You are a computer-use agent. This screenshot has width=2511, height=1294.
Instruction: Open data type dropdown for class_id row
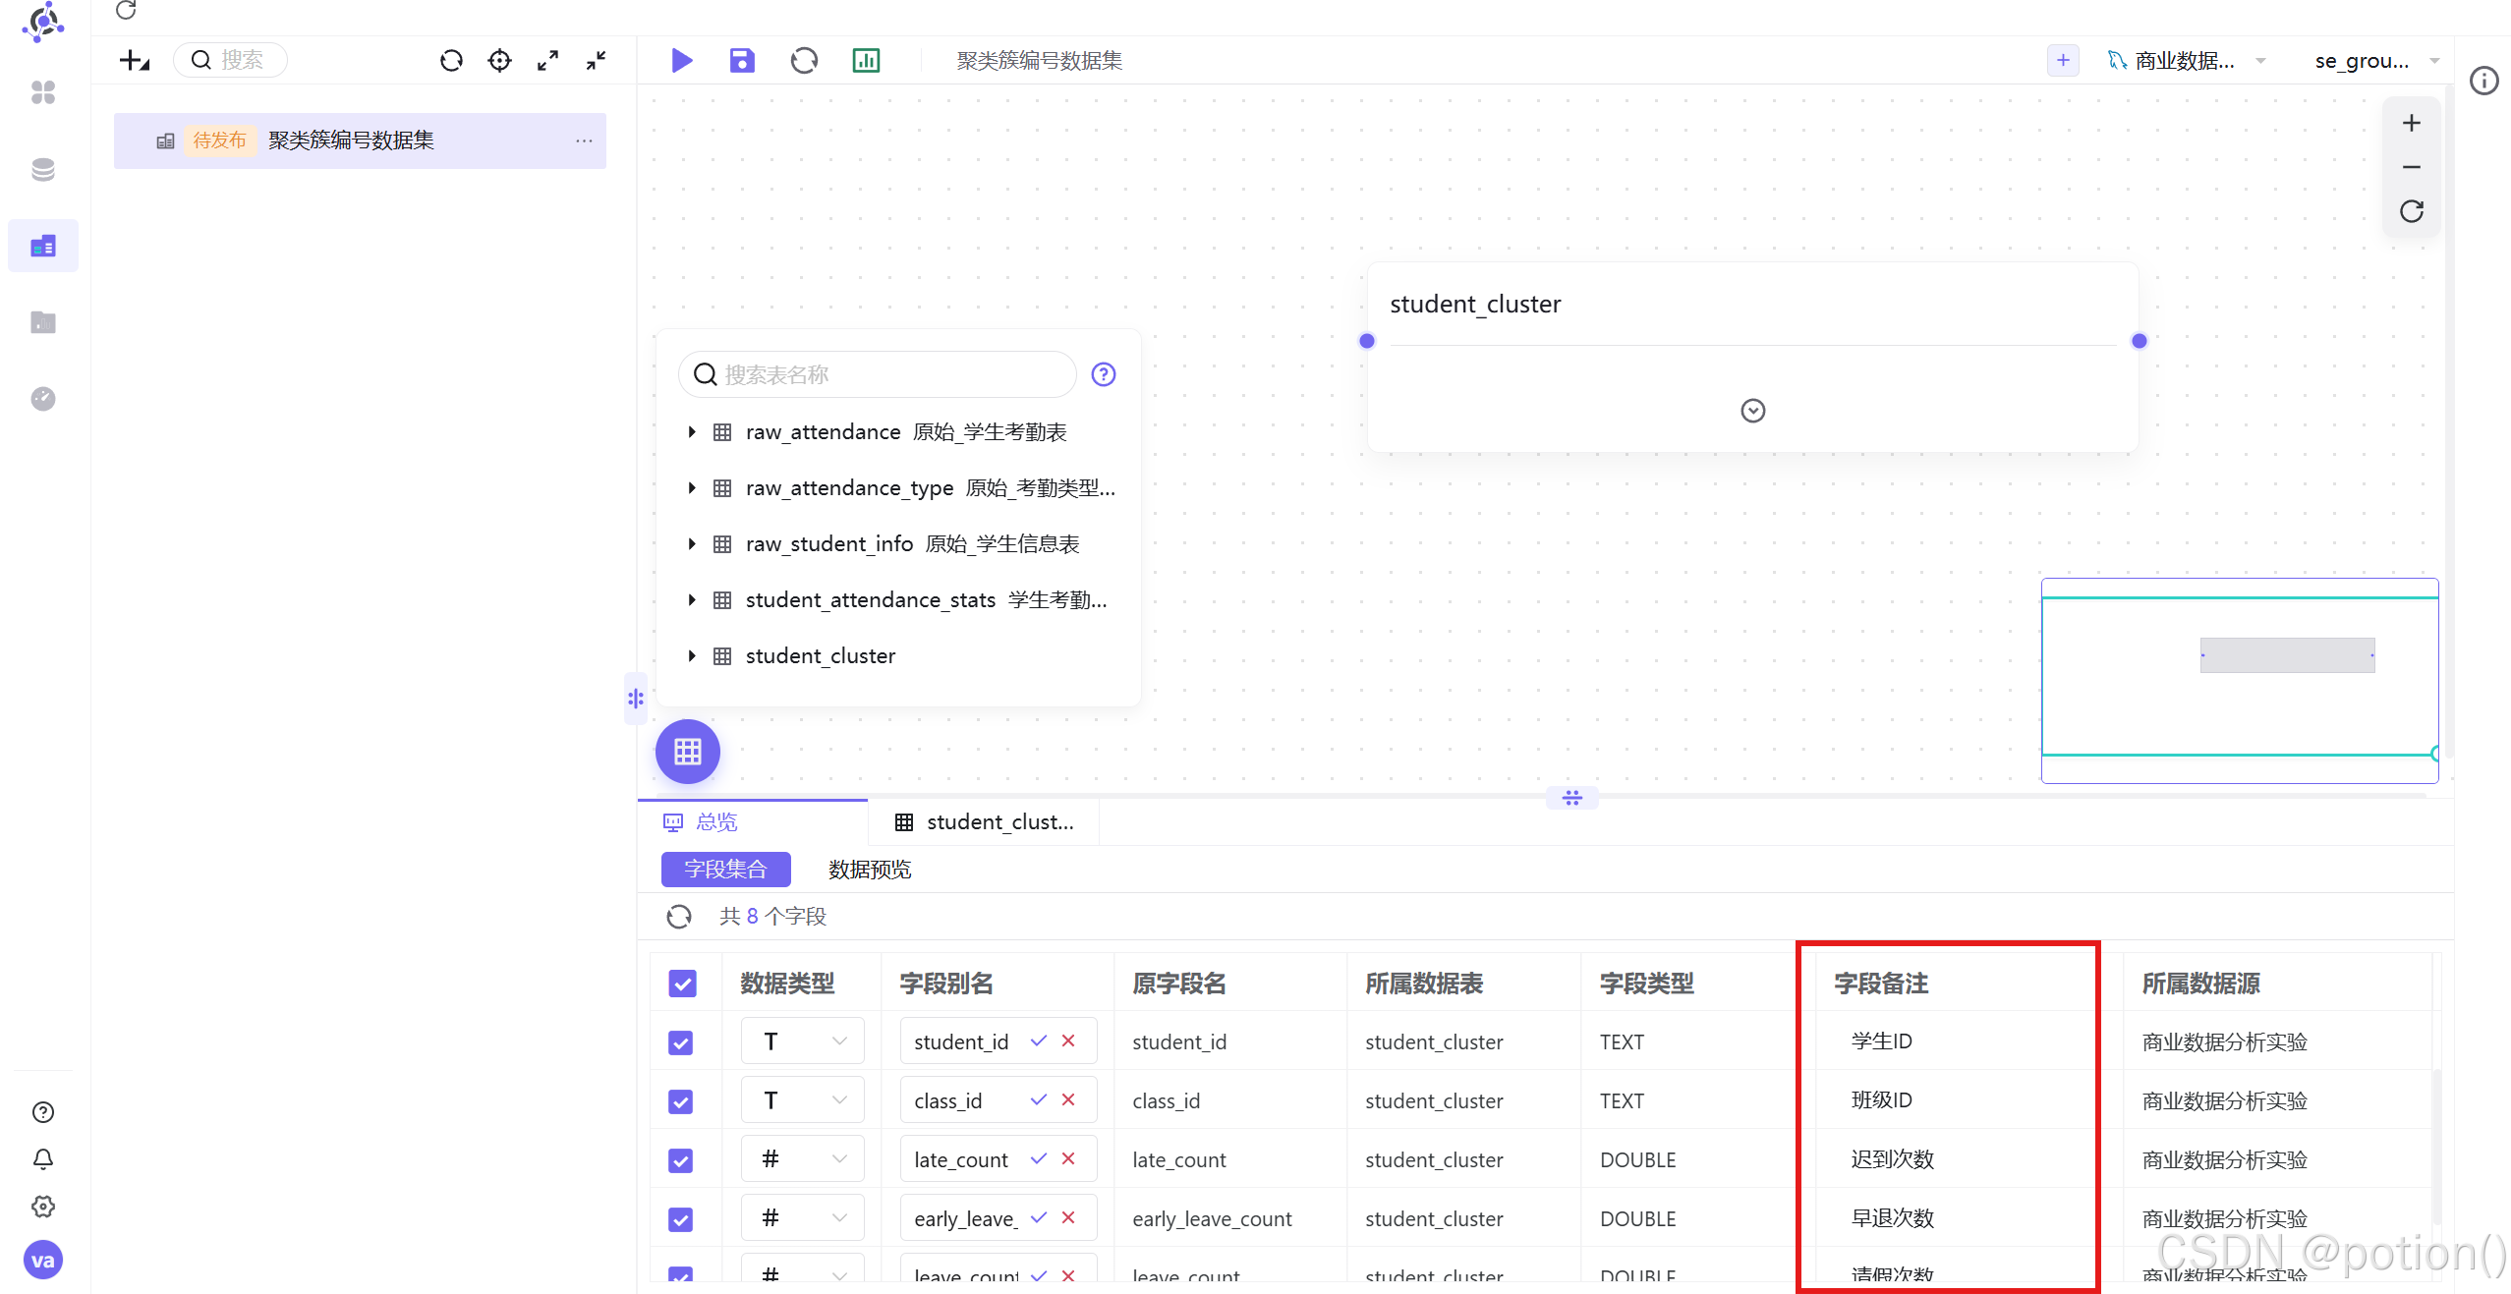pos(803,1100)
